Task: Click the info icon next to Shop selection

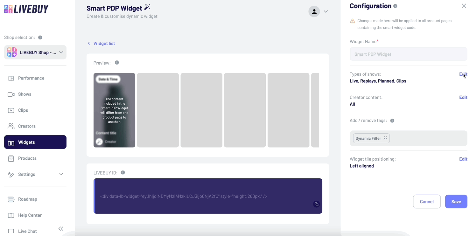Action: (x=40, y=37)
